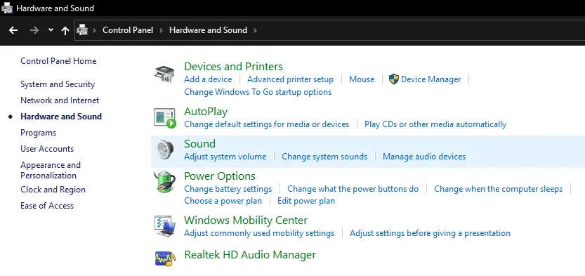The width and height of the screenshot is (585, 276).
Task: Select Hardware and Sound in the breadcrumb
Action: pyautogui.click(x=208, y=30)
